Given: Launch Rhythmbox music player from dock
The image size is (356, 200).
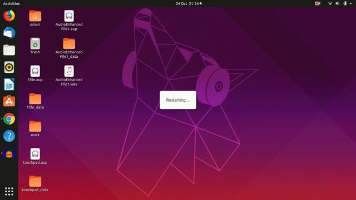Looking at the screenshot, I should point(9,67).
